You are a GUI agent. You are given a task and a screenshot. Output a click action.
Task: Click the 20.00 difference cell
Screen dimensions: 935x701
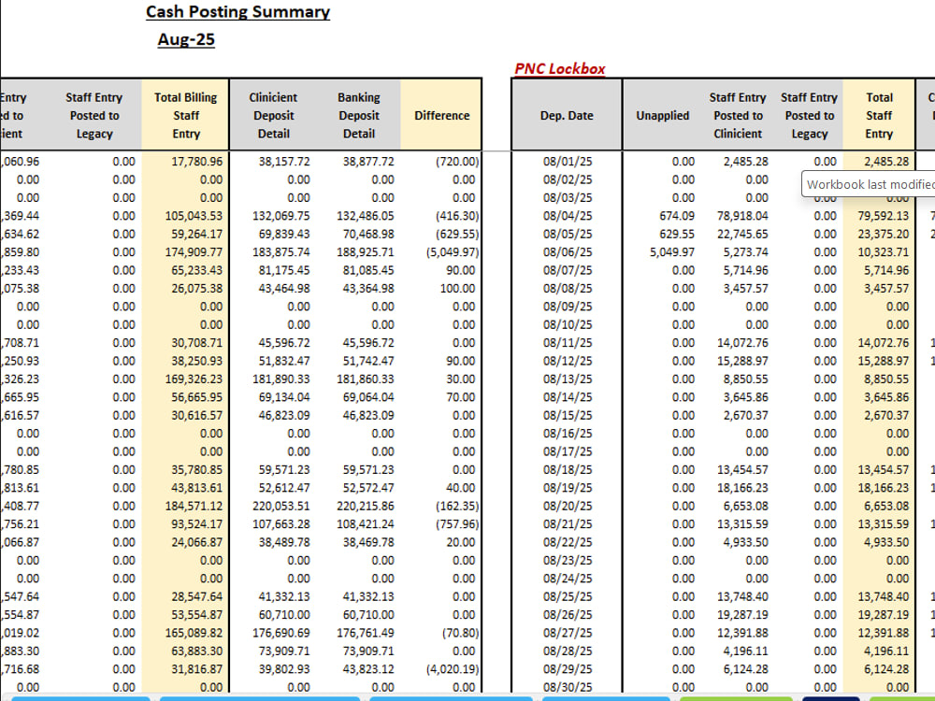click(x=460, y=542)
